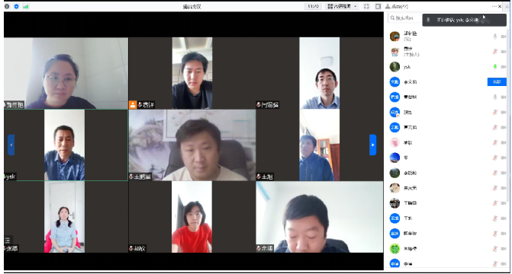Viewport: 512px width, 274px height.
Task: Click the orange host badge on video tile
Action: tap(133, 104)
